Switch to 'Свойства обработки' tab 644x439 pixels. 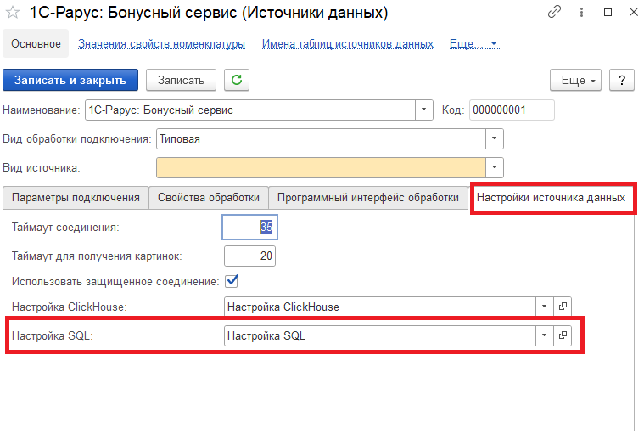pyautogui.click(x=209, y=198)
